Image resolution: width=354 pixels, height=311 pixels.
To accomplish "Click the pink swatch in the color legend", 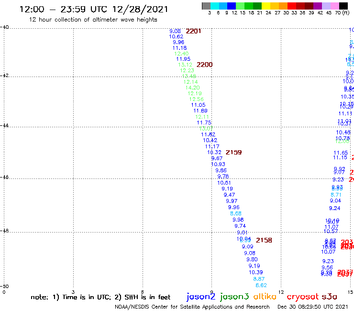I will pyautogui.click(x=334, y=6).
